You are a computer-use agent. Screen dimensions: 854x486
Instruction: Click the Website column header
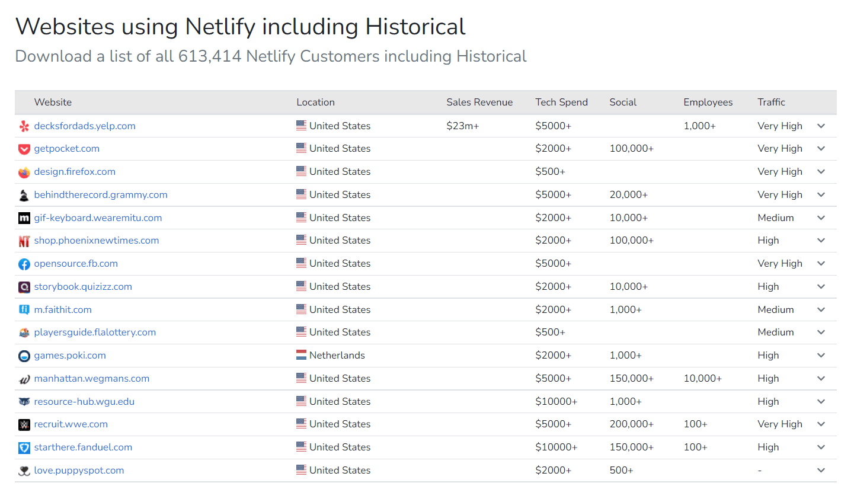[53, 102]
